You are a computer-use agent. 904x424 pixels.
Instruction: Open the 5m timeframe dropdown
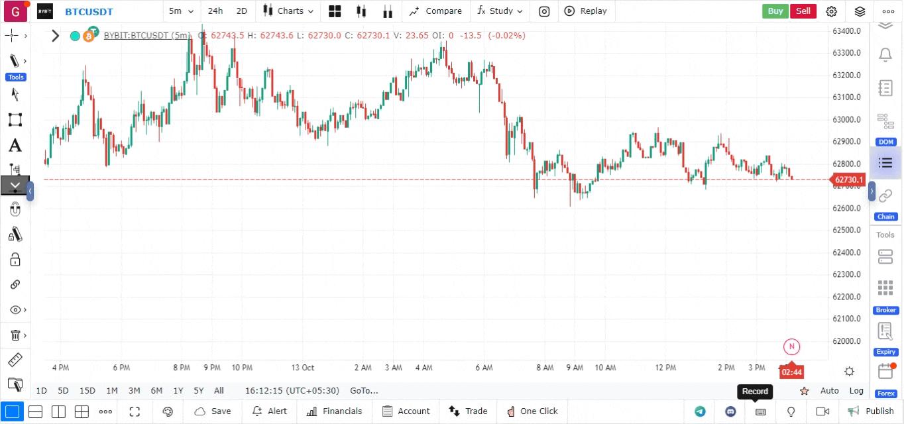(181, 11)
